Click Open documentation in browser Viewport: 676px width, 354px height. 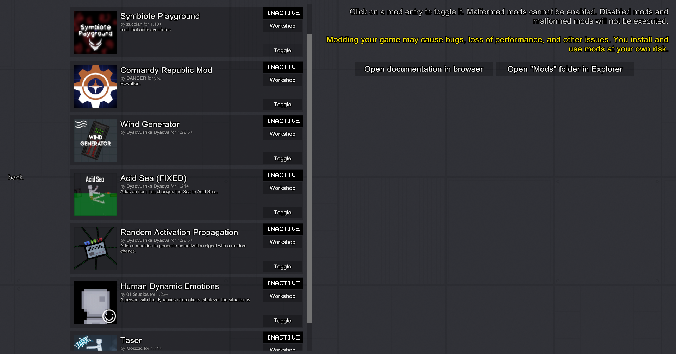[x=424, y=69]
